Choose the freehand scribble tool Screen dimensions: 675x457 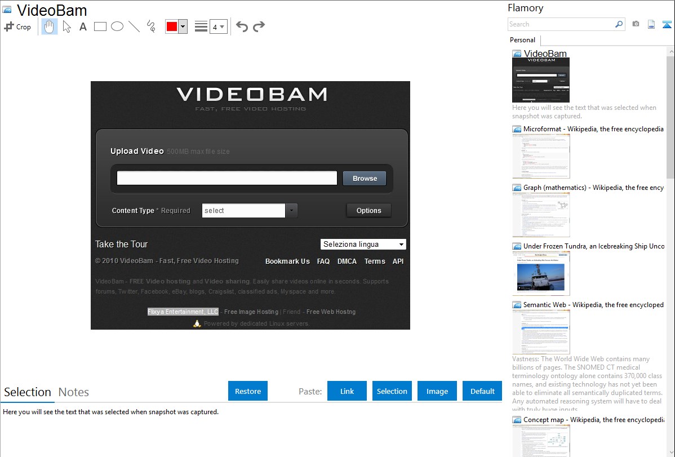click(x=151, y=26)
